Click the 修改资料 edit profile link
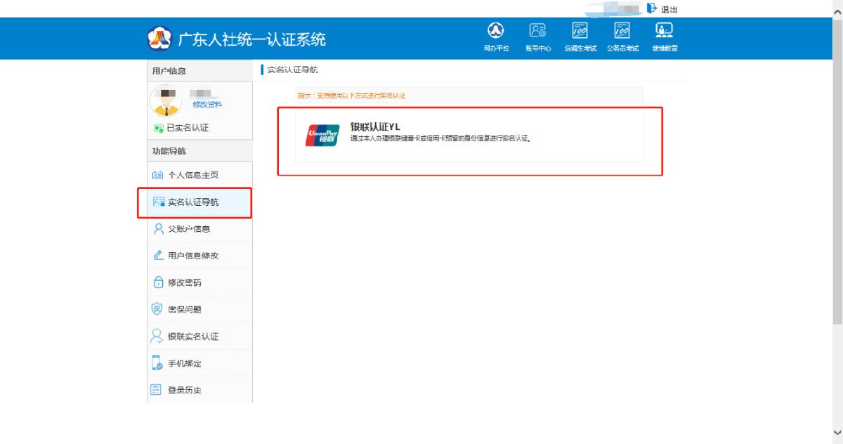 tap(207, 104)
